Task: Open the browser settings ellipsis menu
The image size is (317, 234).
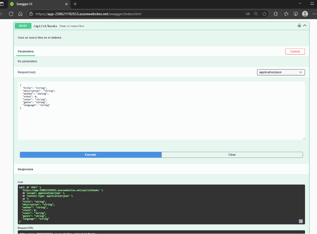Action: (x=314, y=14)
